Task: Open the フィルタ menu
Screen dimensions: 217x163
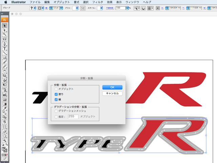Action: 98,2
